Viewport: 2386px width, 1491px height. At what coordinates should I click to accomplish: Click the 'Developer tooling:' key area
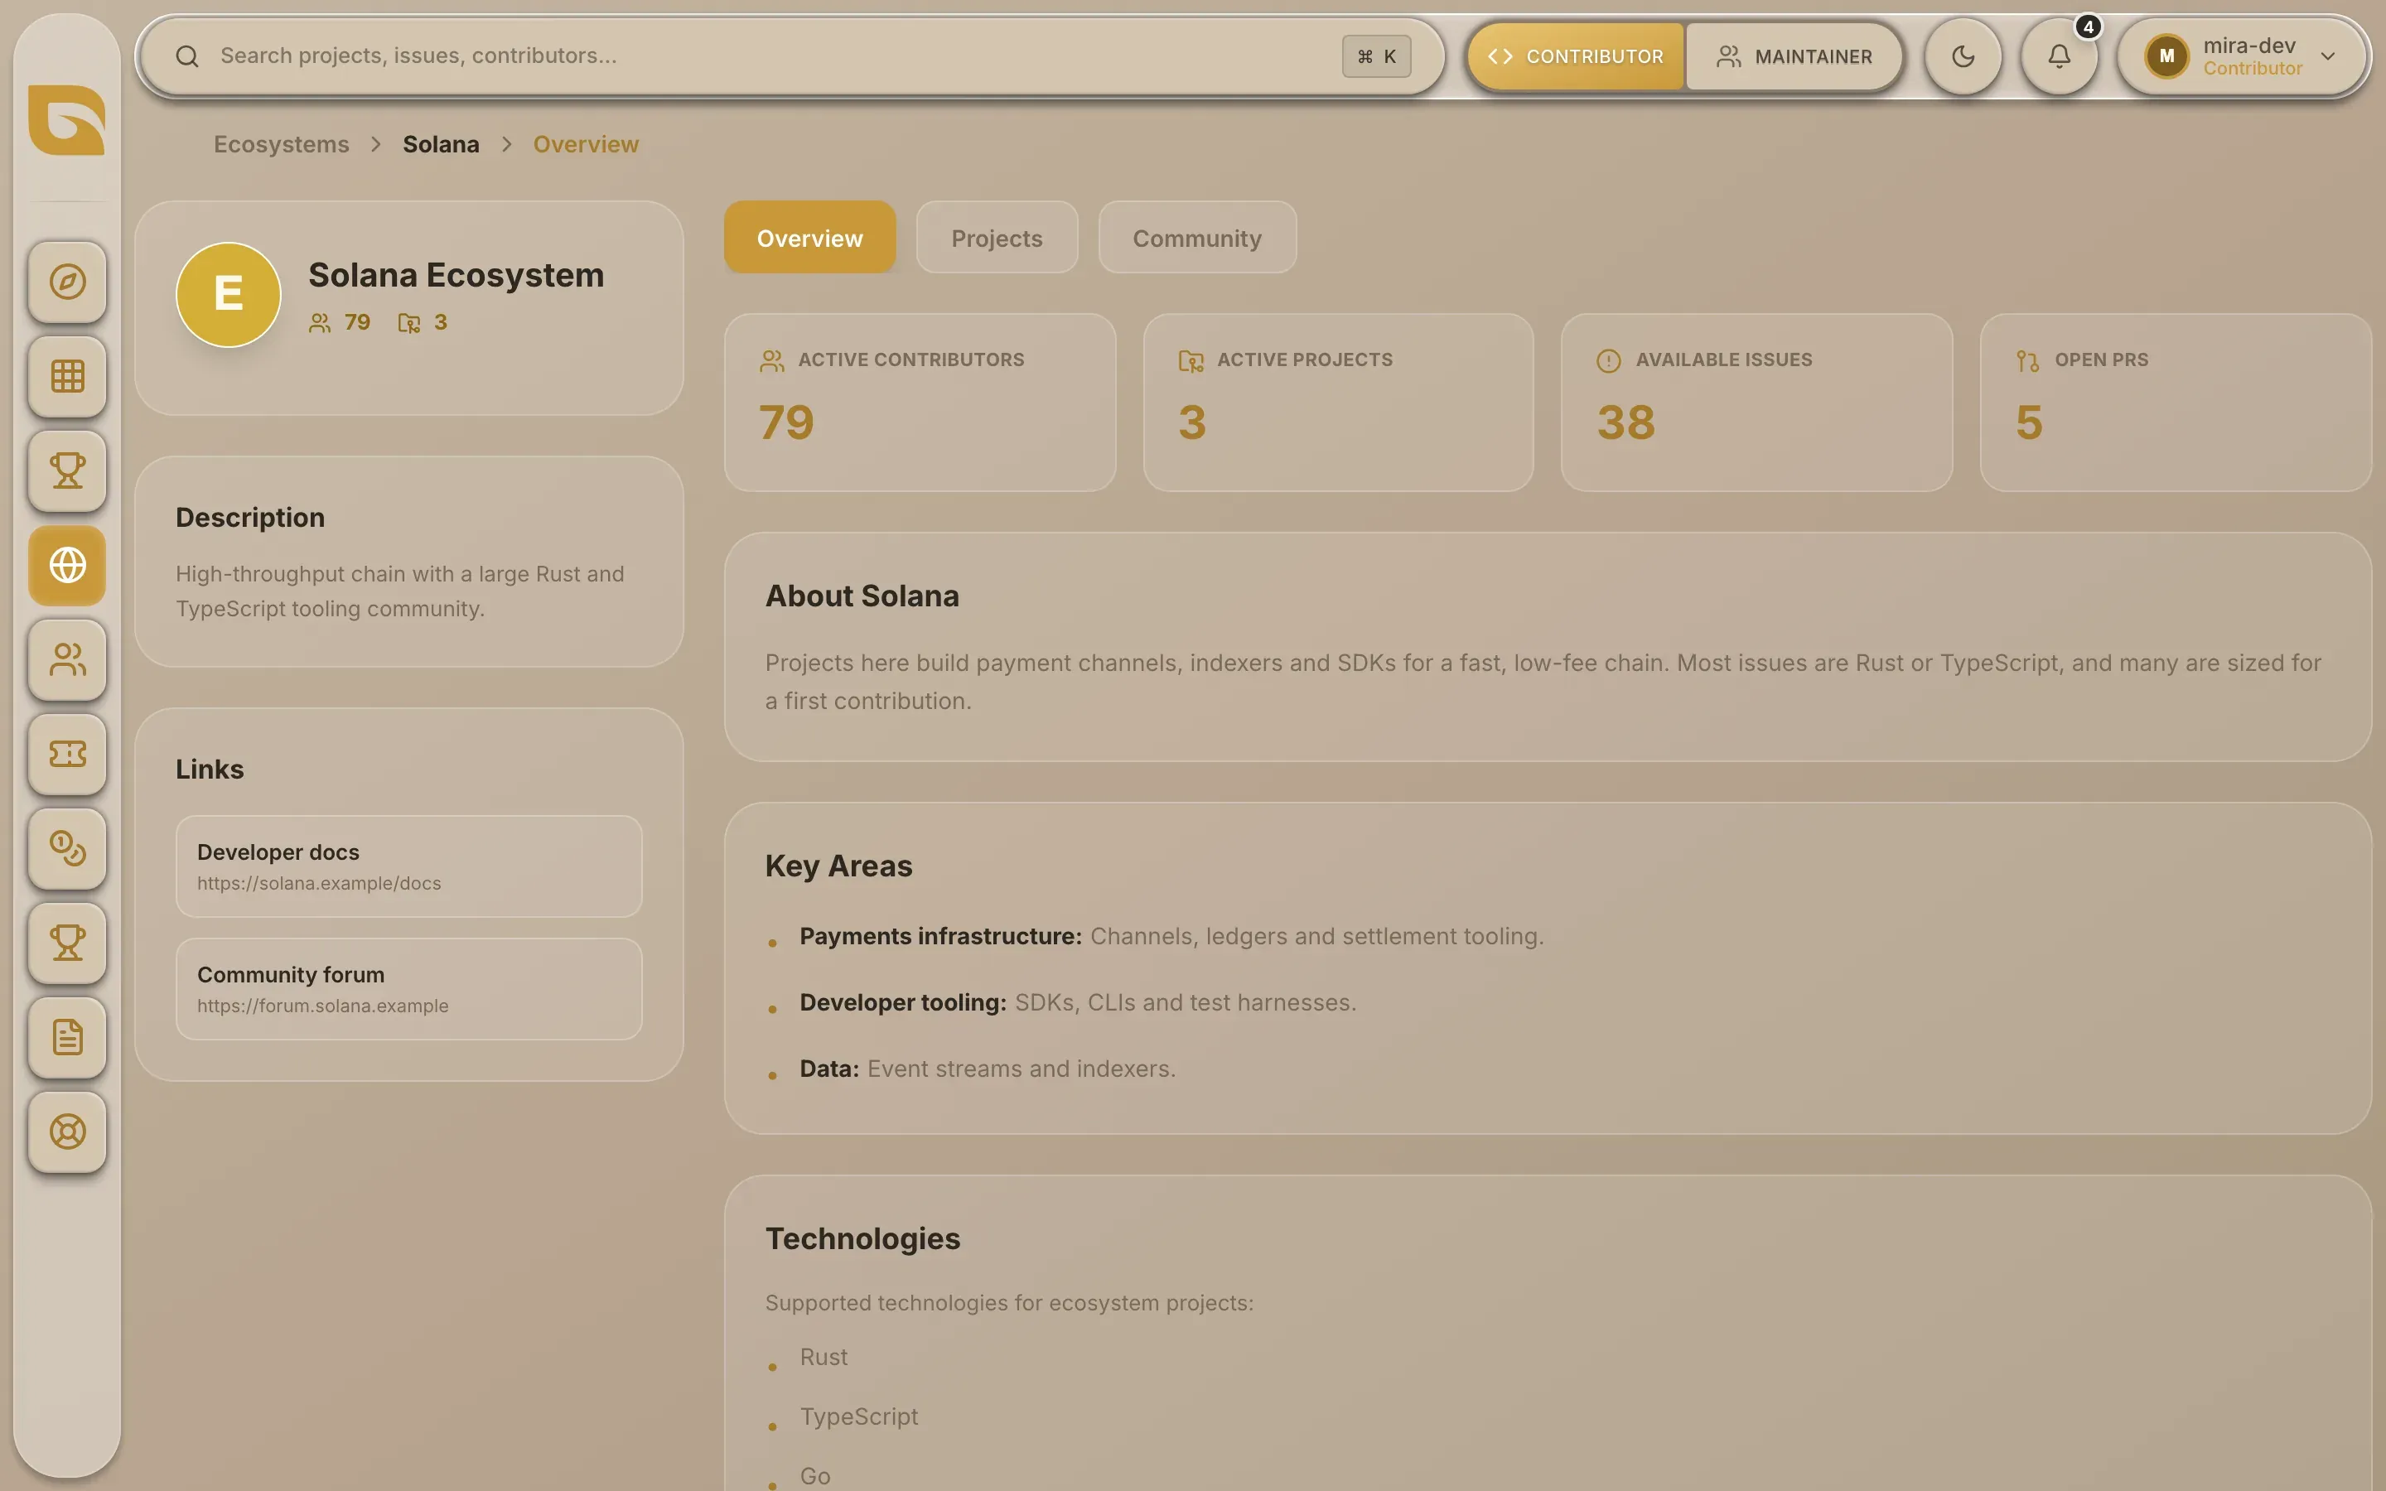pyautogui.click(x=903, y=1002)
